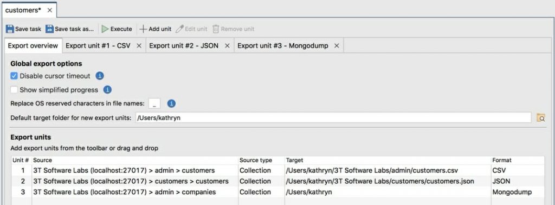Click the reserved characters replacement field
The height and width of the screenshot is (205, 555).
[154, 103]
